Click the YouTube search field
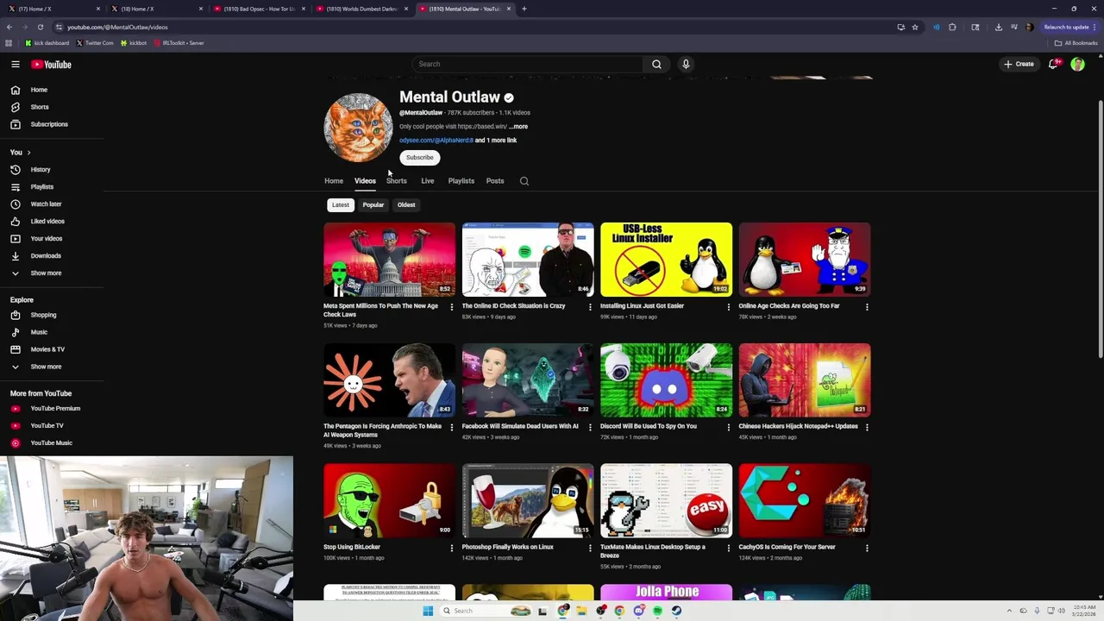The height and width of the screenshot is (621, 1104). pyautogui.click(x=527, y=64)
